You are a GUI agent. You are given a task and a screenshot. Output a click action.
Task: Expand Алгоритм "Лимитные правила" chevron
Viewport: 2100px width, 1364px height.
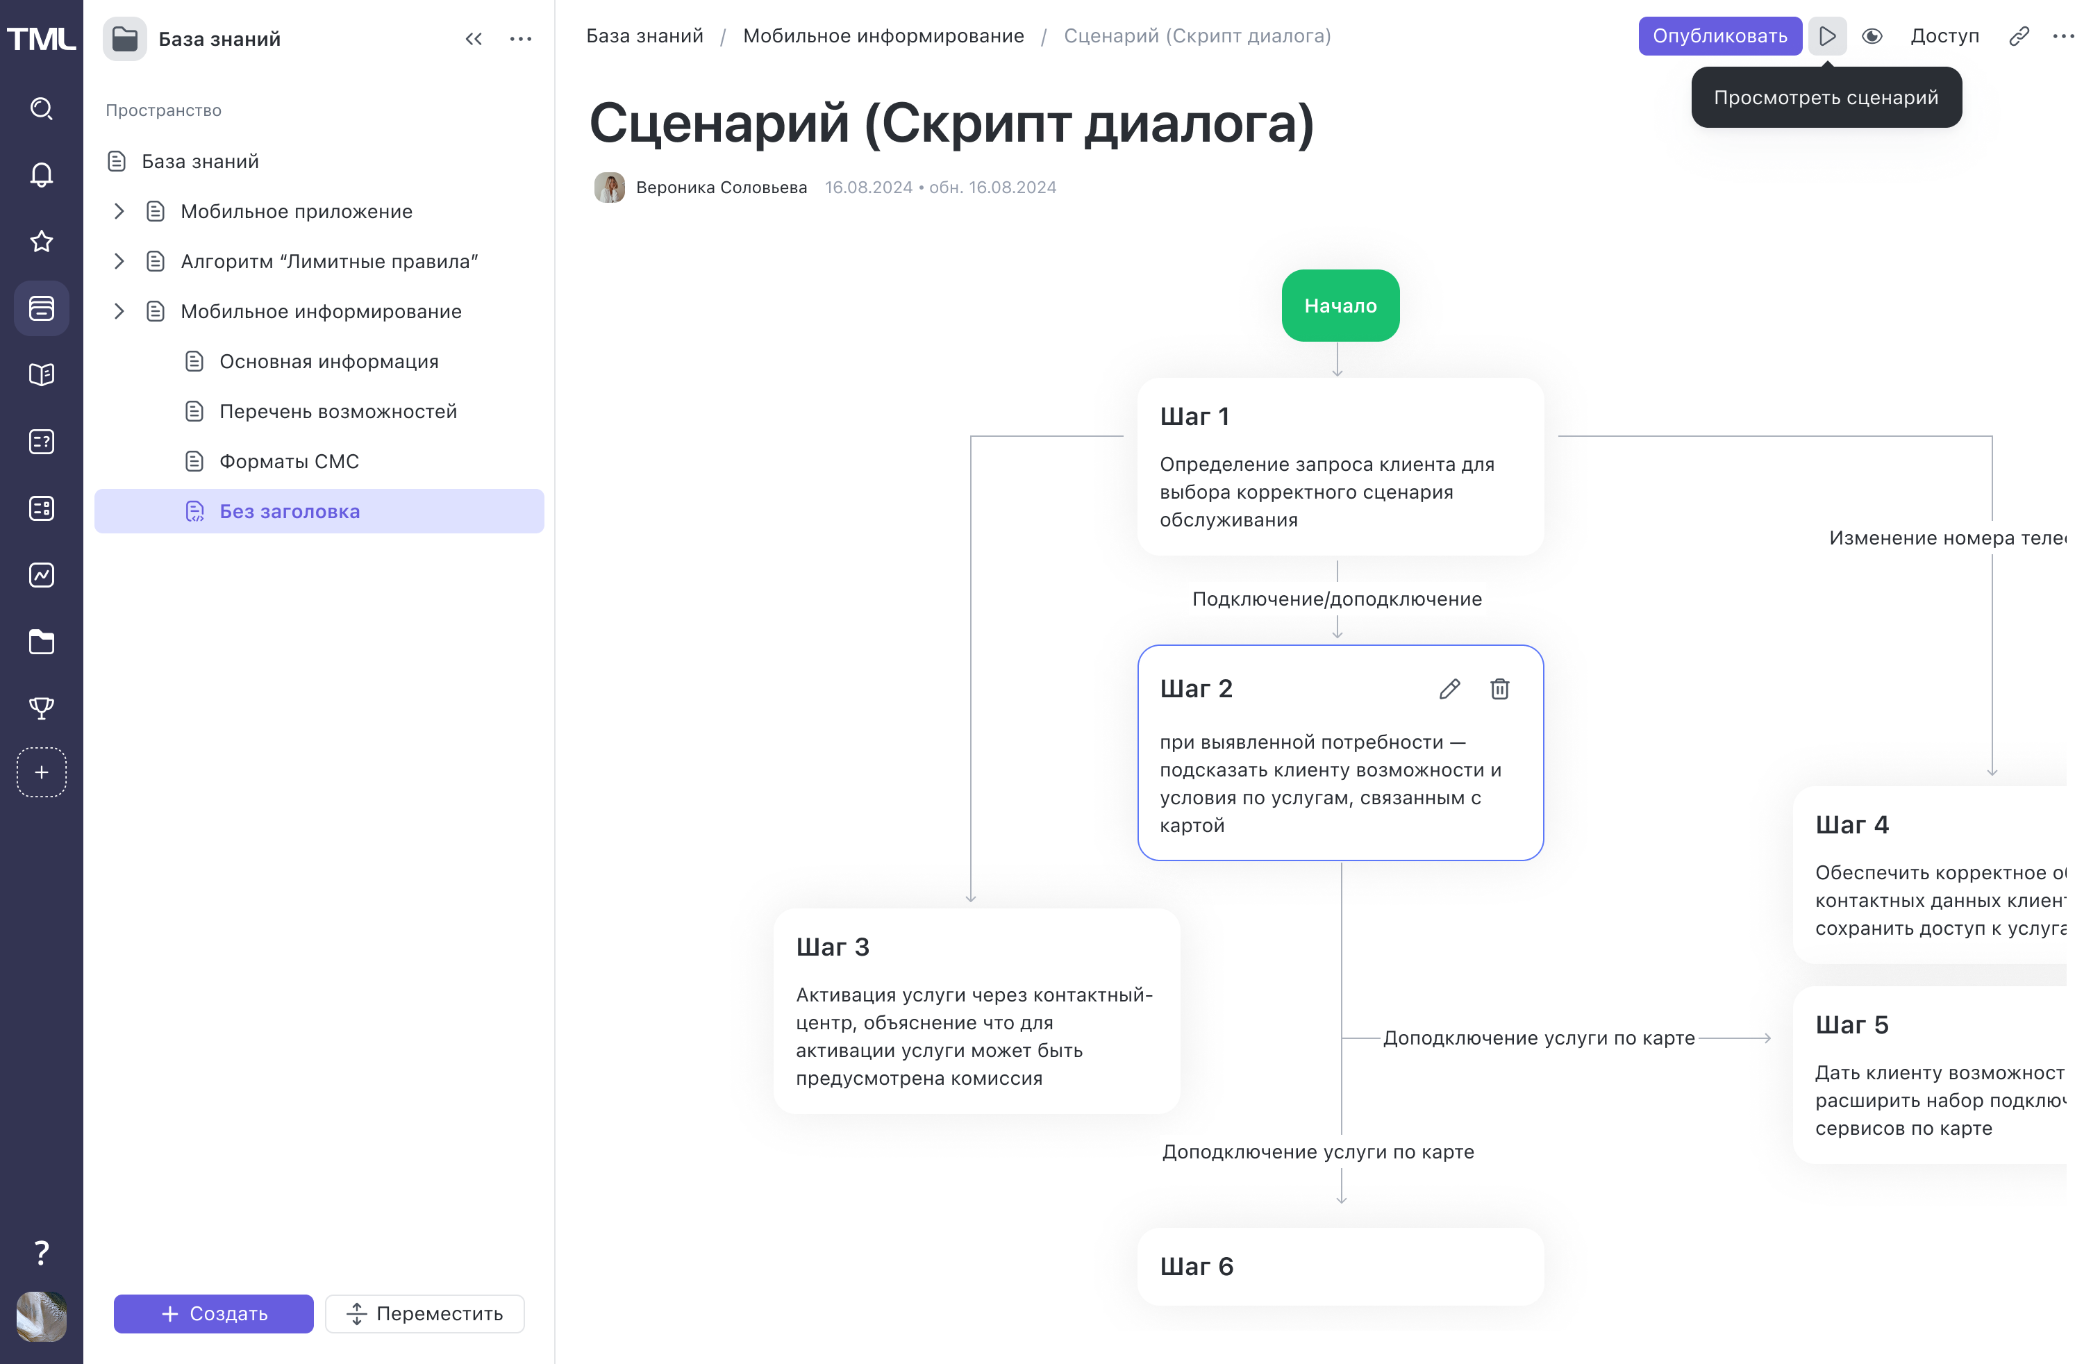[x=119, y=261]
